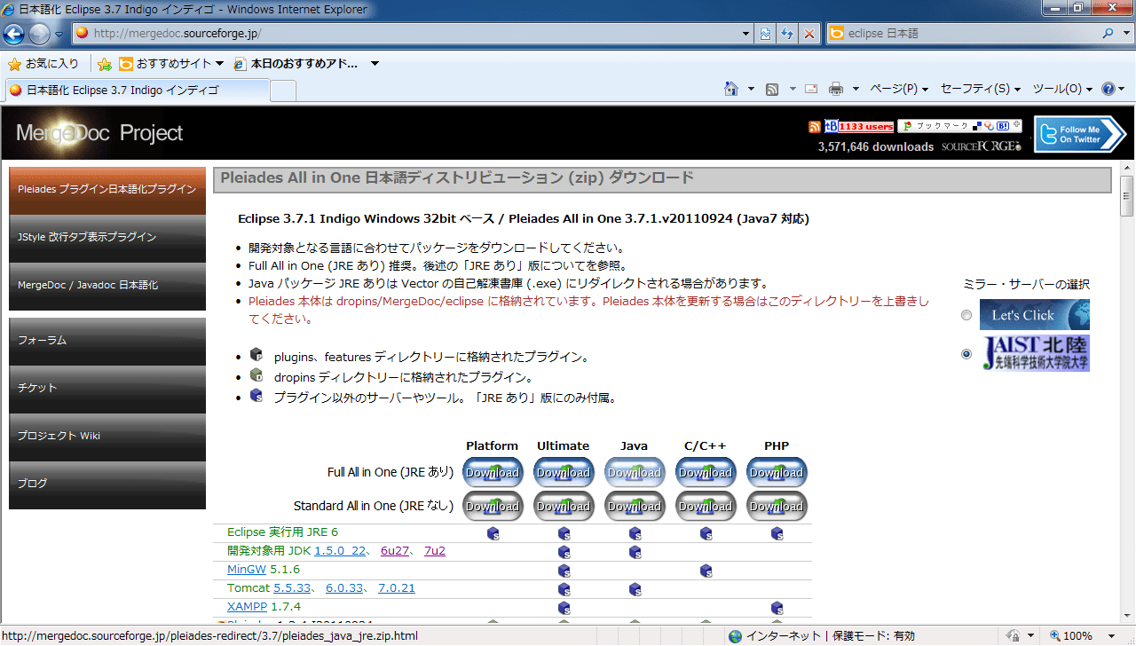Expand the help button dropdown arrow
This screenshot has height=646, width=1136.
pyautogui.click(x=1123, y=89)
